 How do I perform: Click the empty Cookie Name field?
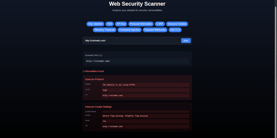tap(146, 111)
